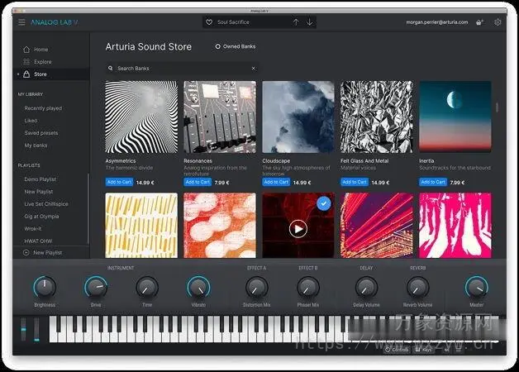Click the Drive knob
Screen dimensions: 519x372
pyautogui.click(x=96, y=287)
